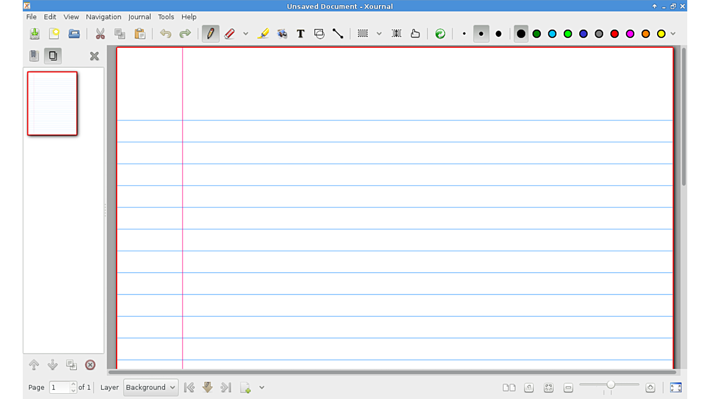The width and height of the screenshot is (710, 399).
Task: Open the Tools menu
Action: pyautogui.click(x=166, y=17)
